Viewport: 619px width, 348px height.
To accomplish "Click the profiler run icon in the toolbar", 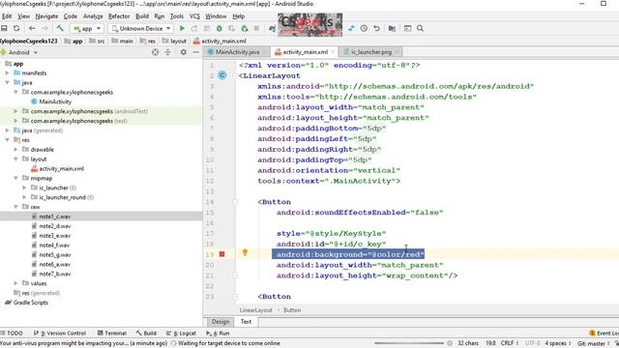I will point(245,28).
